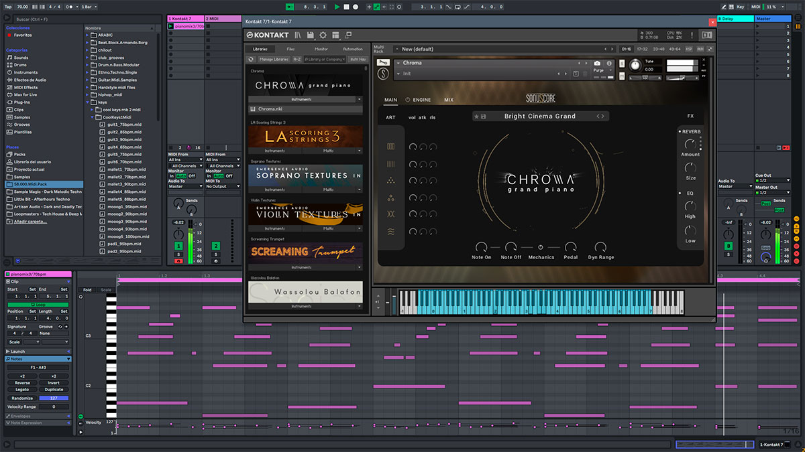This screenshot has height=452, width=805.
Task: Open Kontakt workspace layout icon
Action: point(335,35)
